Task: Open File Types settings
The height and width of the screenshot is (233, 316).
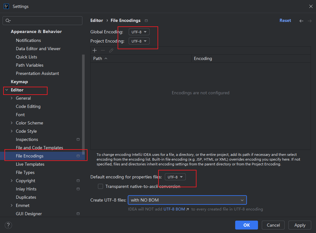Action: 25,173
